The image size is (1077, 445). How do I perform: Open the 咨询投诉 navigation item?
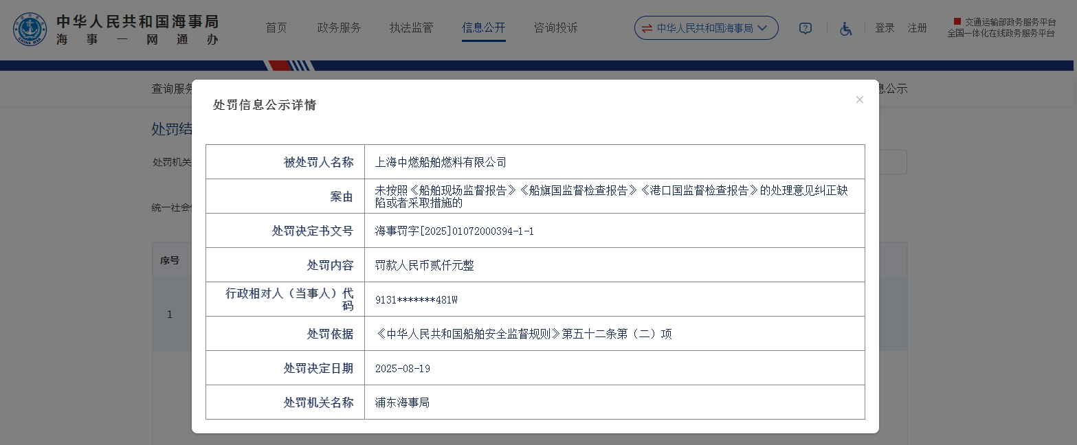pos(555,28)
